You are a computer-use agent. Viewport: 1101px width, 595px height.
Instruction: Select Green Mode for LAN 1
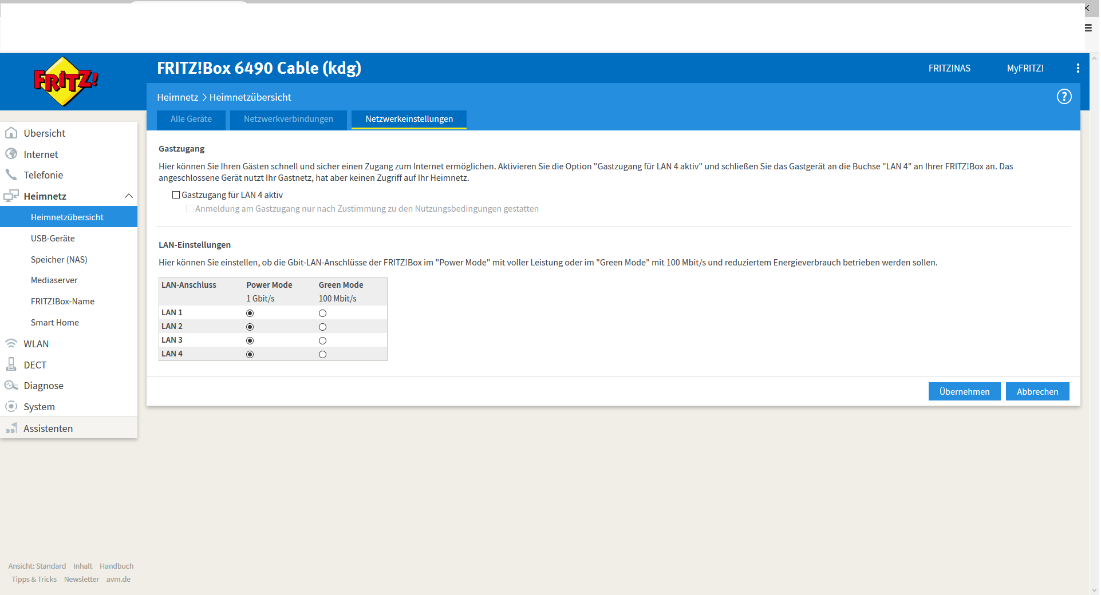point(322,313)
